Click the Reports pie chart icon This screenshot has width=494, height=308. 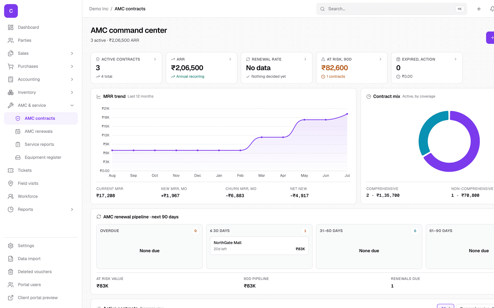10,209
